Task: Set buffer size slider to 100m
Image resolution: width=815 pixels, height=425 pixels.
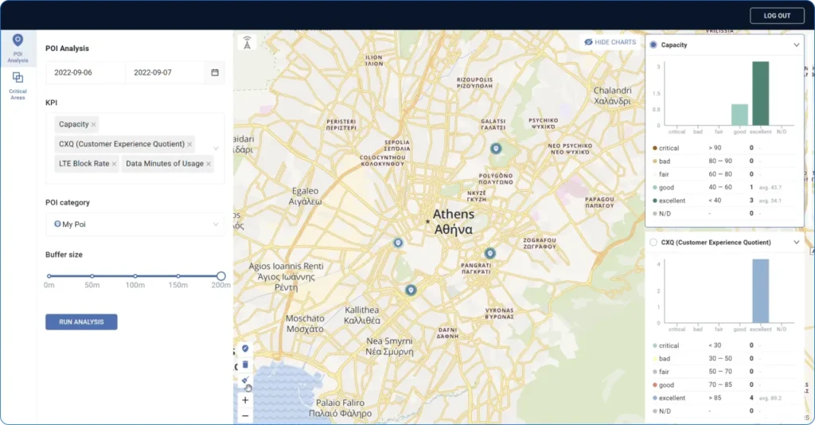Action: (135, 276)
